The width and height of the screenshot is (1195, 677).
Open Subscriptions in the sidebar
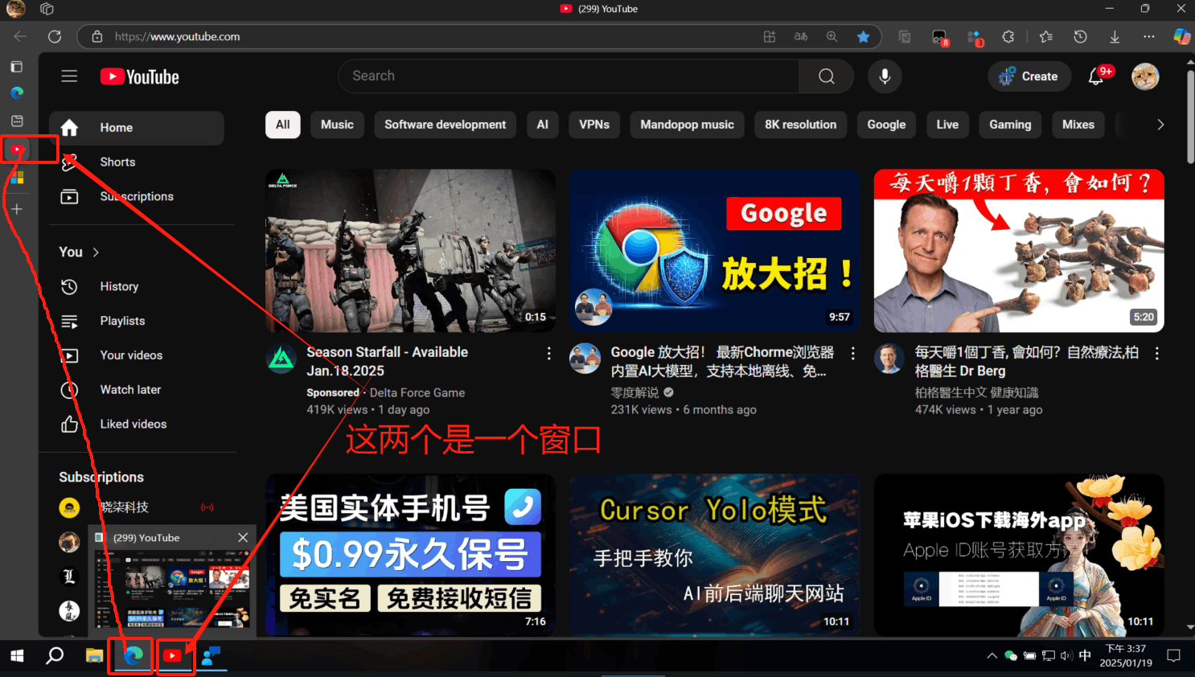[x=137, y=197]
